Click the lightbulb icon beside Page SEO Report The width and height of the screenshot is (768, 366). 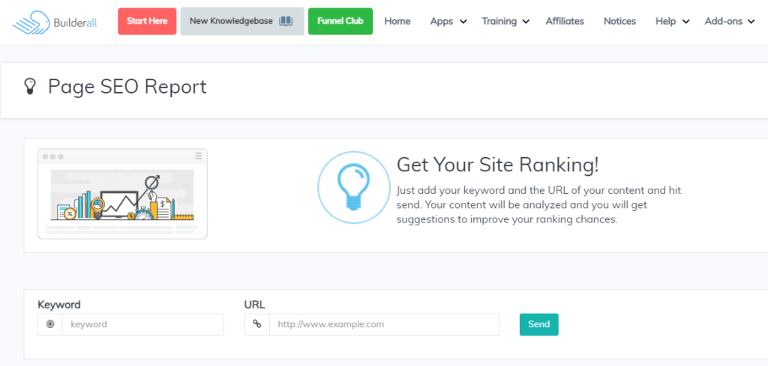click(x=30, y=87)
